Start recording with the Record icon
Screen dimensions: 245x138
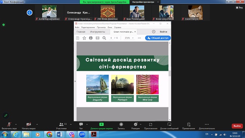point(121,124)
